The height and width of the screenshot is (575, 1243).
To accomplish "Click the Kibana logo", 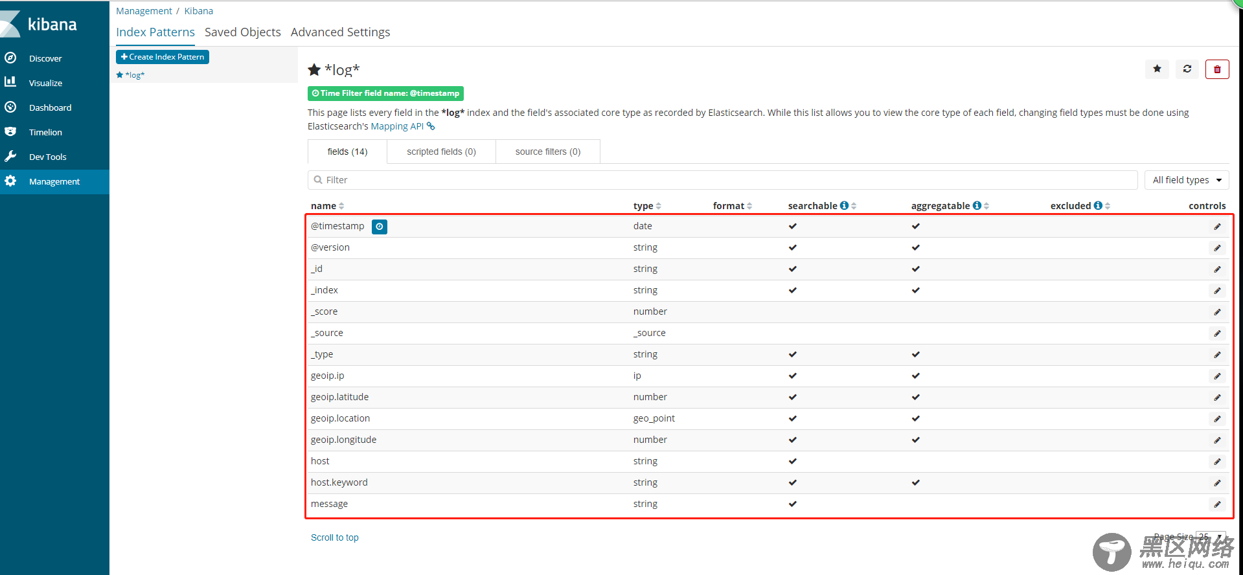I will [40, 24].
